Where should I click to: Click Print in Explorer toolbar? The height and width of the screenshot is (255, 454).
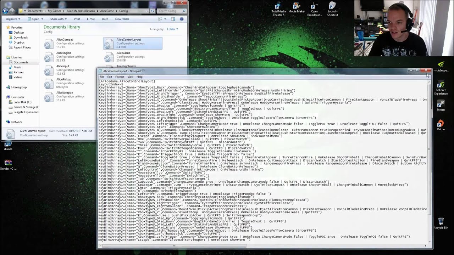77,19
